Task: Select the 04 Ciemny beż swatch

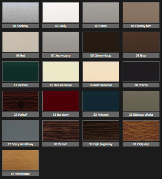Action: tap(141, 13)
